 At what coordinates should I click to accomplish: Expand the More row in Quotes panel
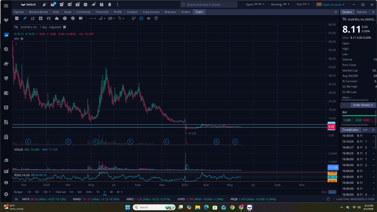pyautogui.click(x=347, y=97)
